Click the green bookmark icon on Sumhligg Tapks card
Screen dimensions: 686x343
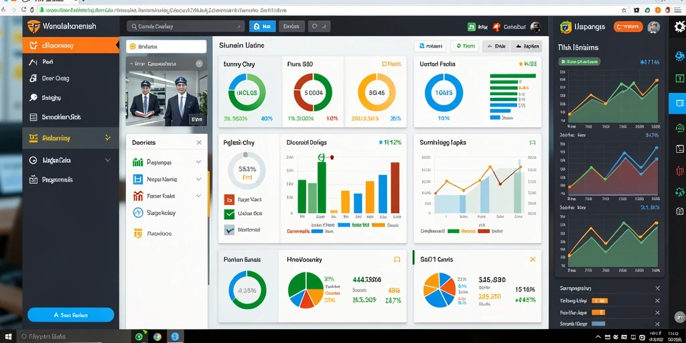pos(533,143)
